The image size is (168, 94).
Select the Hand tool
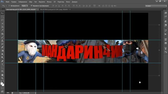(2, 75)
